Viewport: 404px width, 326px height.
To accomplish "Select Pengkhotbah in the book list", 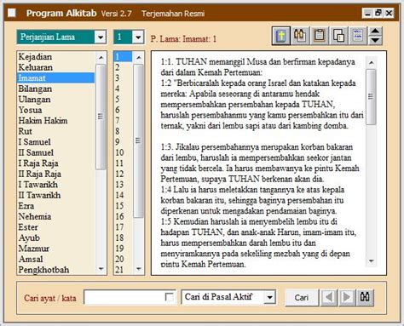I will [55, 270].
